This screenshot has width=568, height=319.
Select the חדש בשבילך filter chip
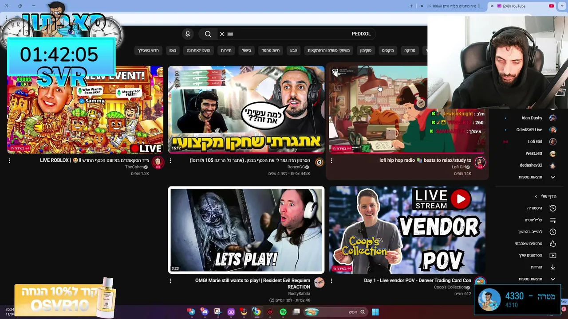[x=148, y=51]
